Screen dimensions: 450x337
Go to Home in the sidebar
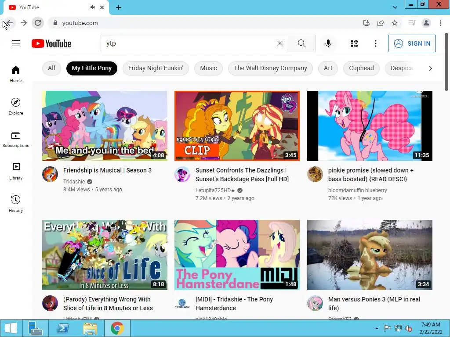coord(16,74)
